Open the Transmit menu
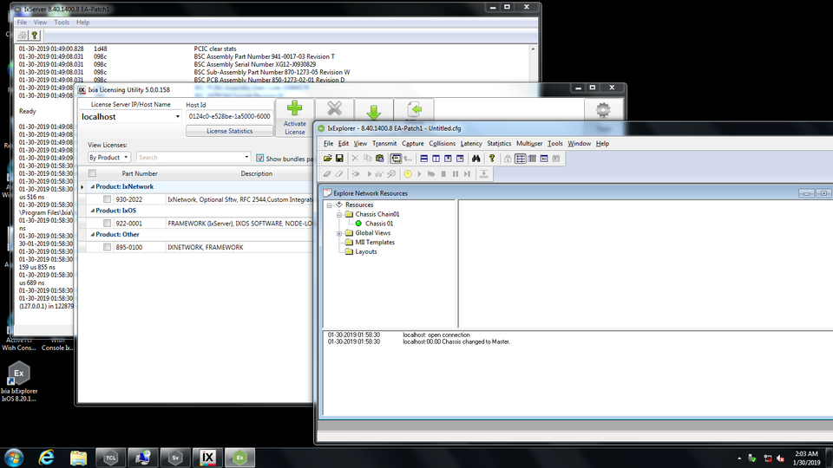 [384, 143]
